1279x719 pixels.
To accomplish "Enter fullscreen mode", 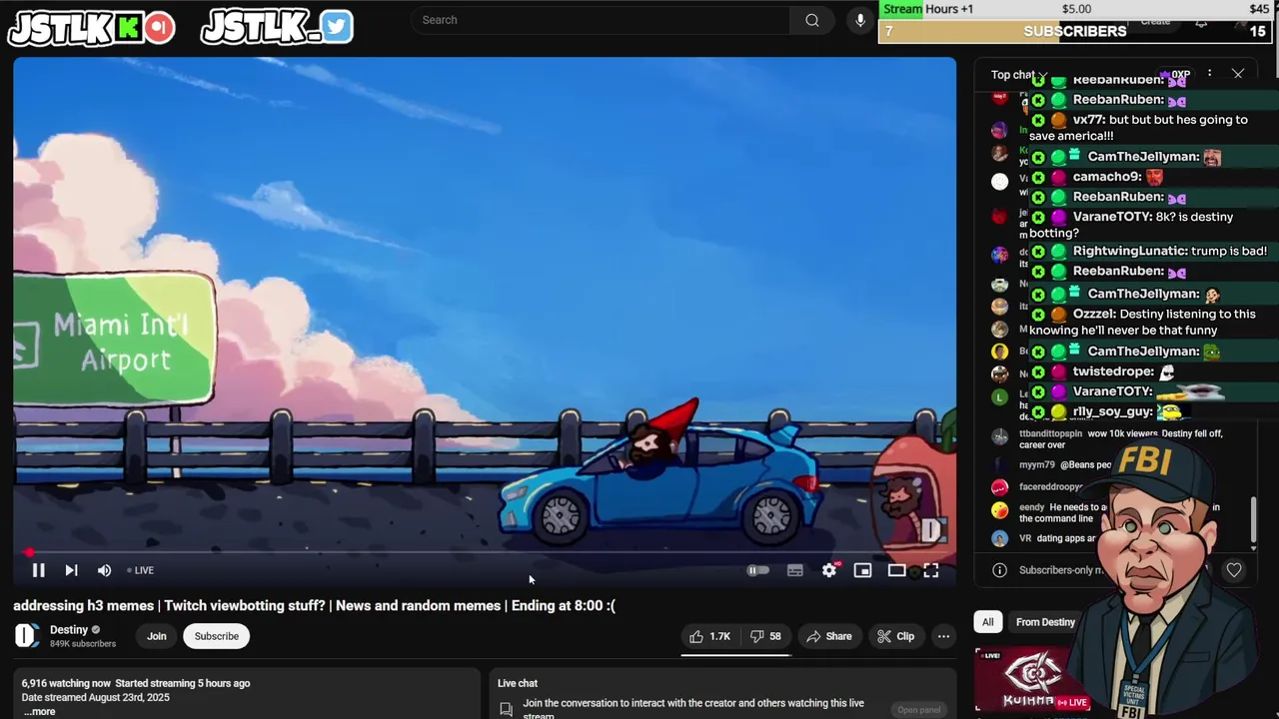I will [x=931, y=570].
